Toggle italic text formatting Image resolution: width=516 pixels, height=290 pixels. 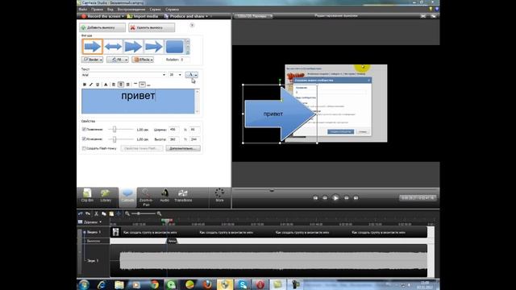tap(91, 85)
